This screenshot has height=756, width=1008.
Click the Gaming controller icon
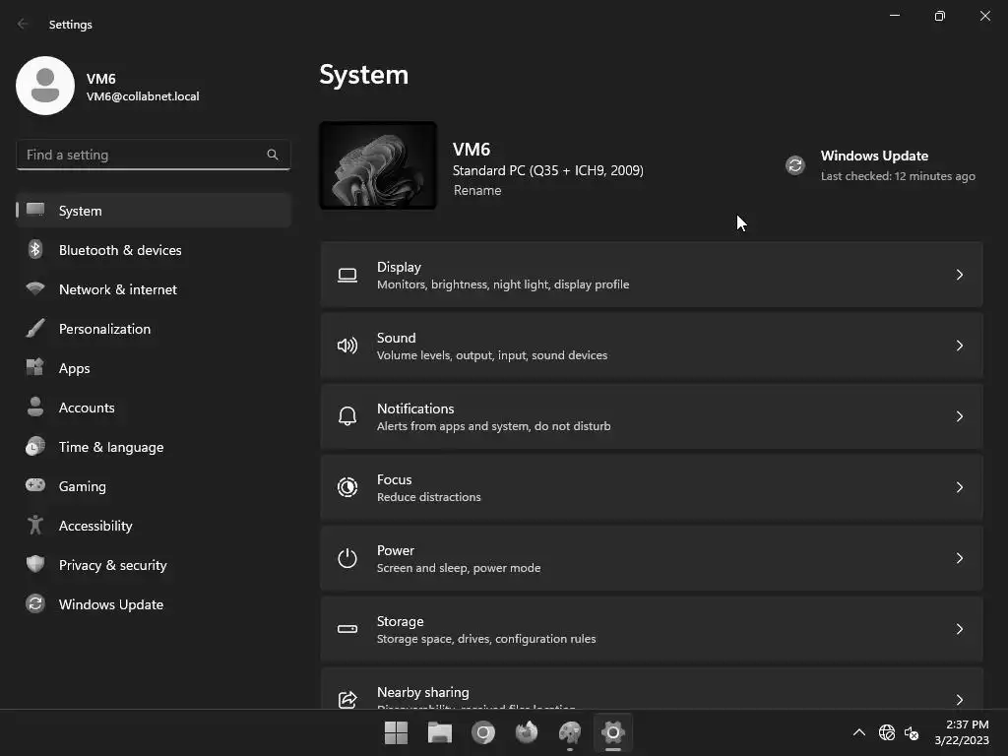click(35, 485)
